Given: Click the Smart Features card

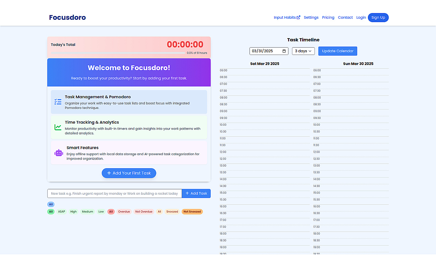Looking at the screenshot, I should pyautogui.click(x=129, y=153).
